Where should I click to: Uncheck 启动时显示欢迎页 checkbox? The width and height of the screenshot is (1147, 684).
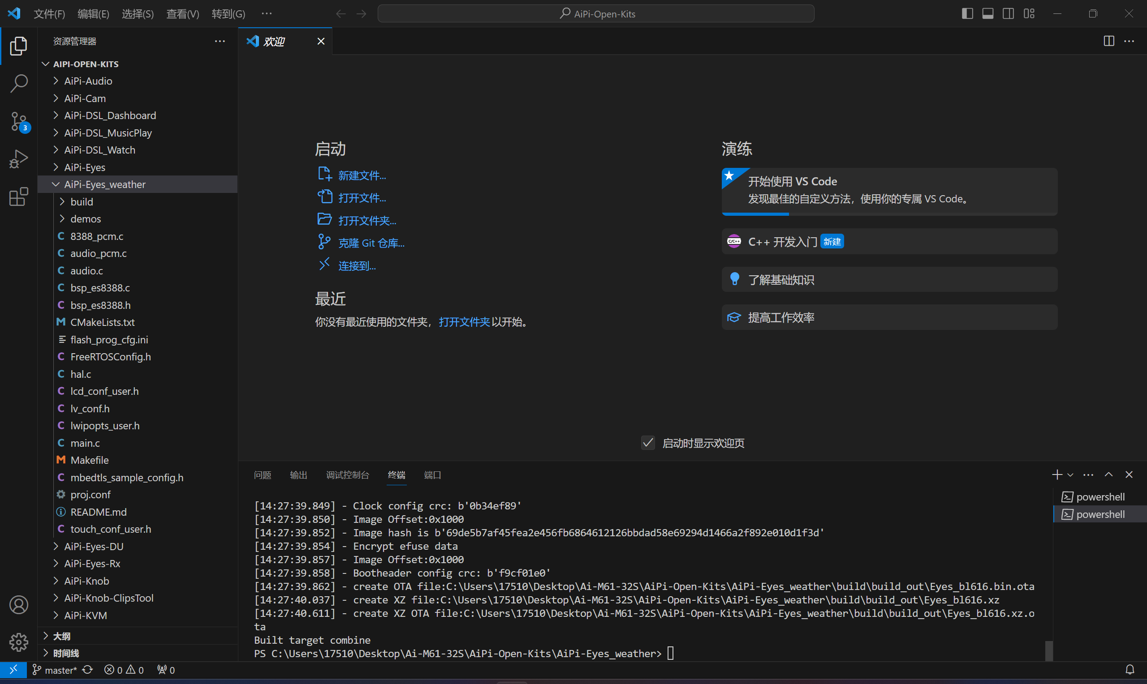[x=648, y=443]
